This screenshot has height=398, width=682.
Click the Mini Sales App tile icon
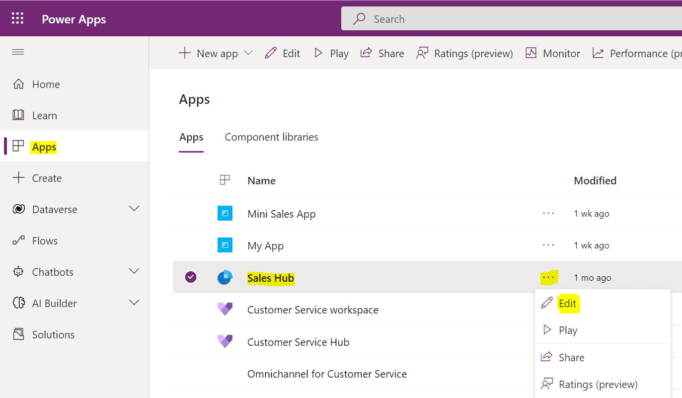pyautogui.click(x=225, y=213)
